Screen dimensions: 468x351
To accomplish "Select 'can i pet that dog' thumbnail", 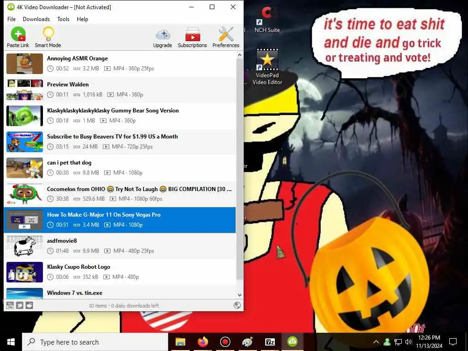I will coord(25,168).
